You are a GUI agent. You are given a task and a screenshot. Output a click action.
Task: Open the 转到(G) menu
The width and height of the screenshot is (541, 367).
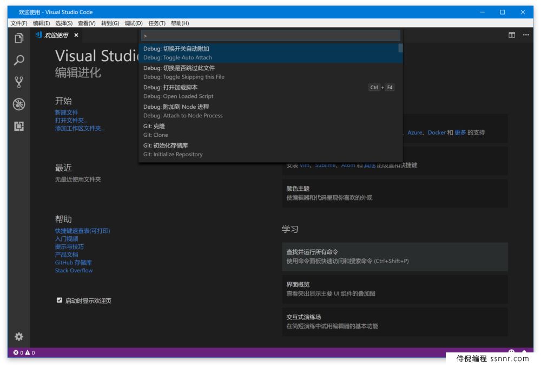click(110, 23)
